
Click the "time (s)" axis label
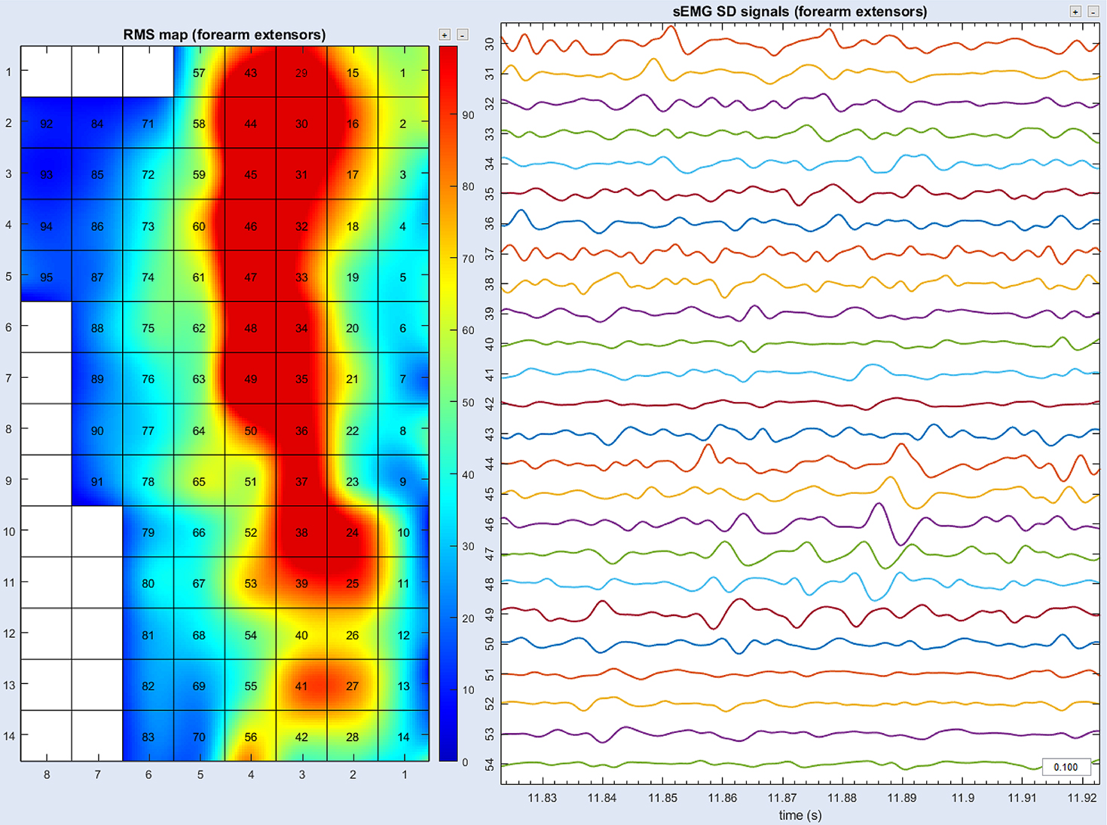click(x=800, y=814)
